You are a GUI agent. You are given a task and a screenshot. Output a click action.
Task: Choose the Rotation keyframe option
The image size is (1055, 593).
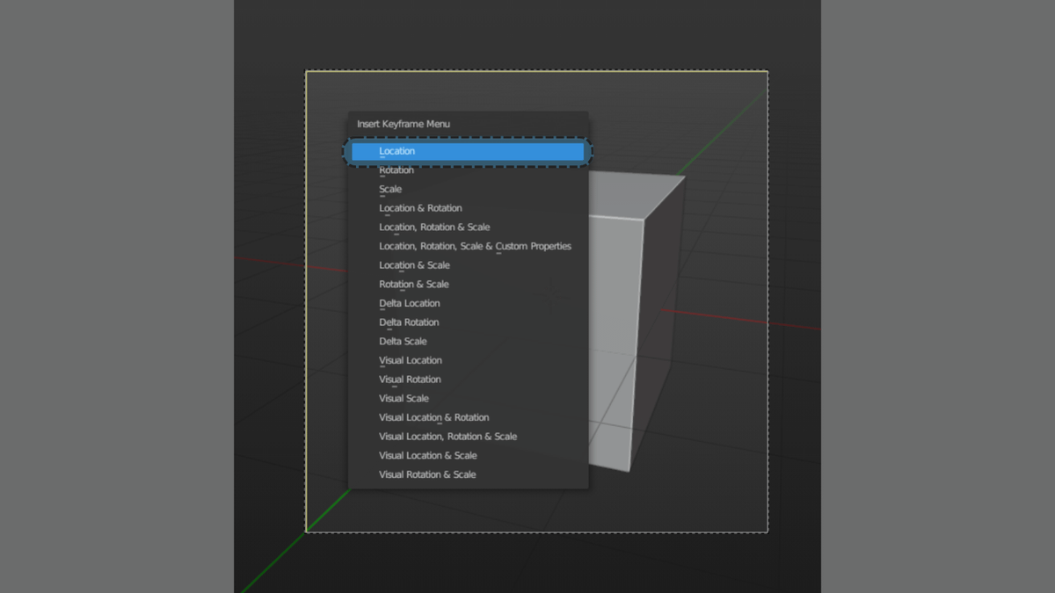click(397, 170)
